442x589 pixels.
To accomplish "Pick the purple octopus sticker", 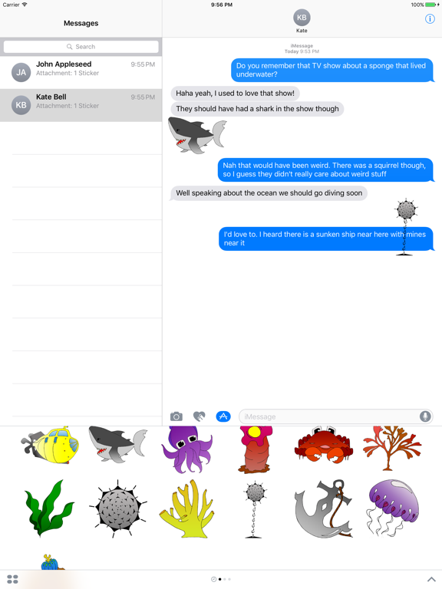I will 187,449.
